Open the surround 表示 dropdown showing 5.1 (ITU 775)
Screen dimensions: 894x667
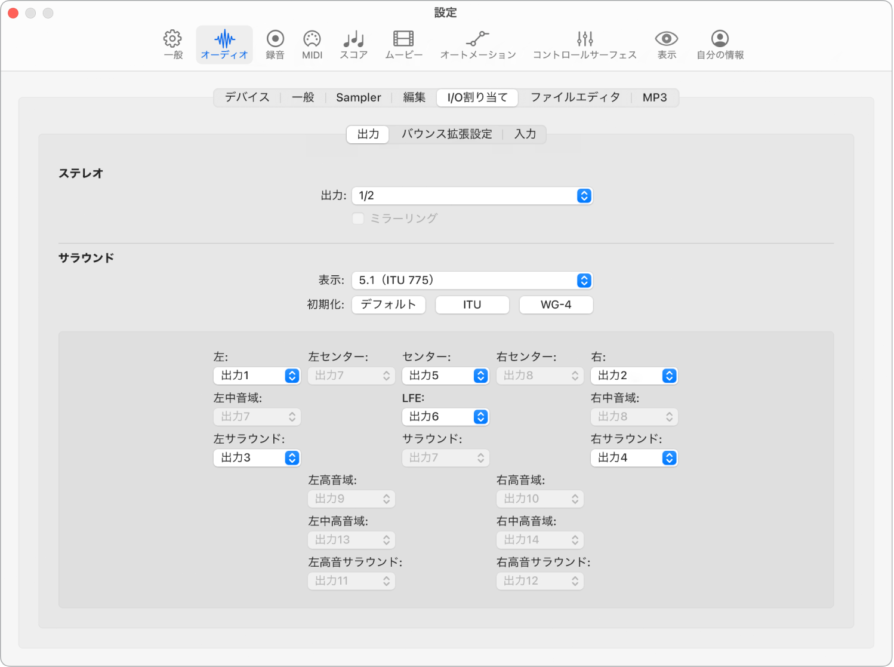[x=472, y=280]
